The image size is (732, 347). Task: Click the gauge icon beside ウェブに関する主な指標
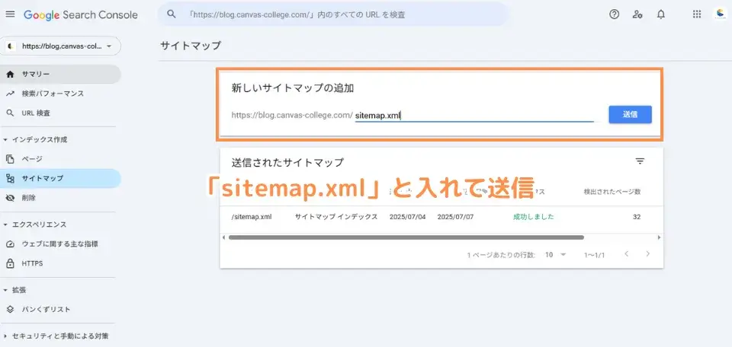click(10, 244)
